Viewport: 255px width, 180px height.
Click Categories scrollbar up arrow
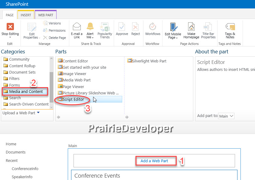coord(51,58)
